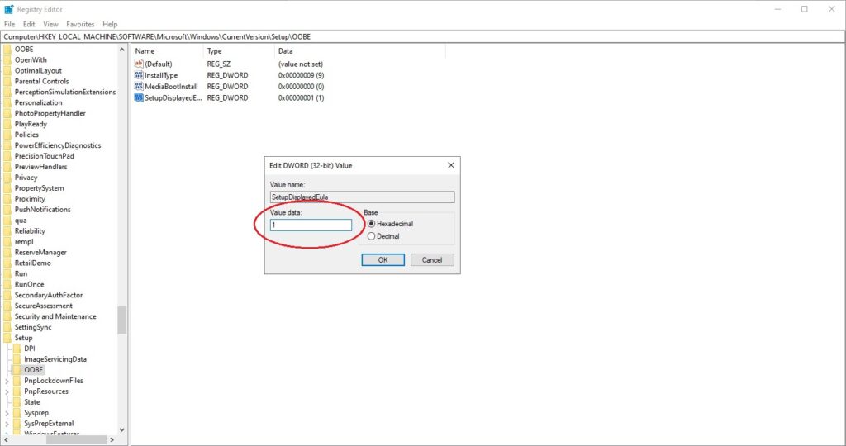
Task: Click the InstallType DWORD value icon
Action: (138, 75)
